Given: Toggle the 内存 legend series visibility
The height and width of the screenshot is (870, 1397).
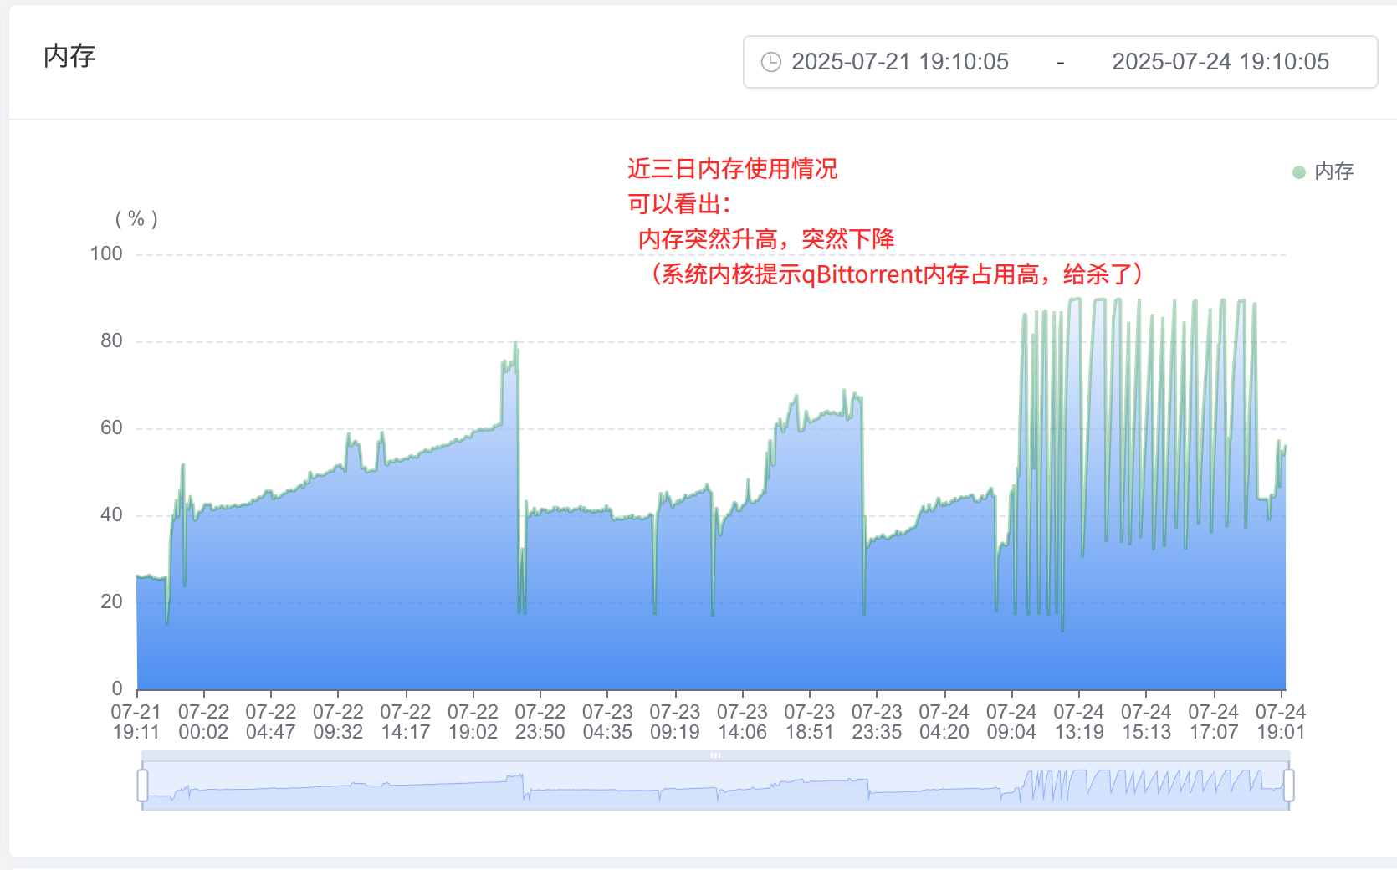Looking at the screenshot, I should click(1323, 171).
